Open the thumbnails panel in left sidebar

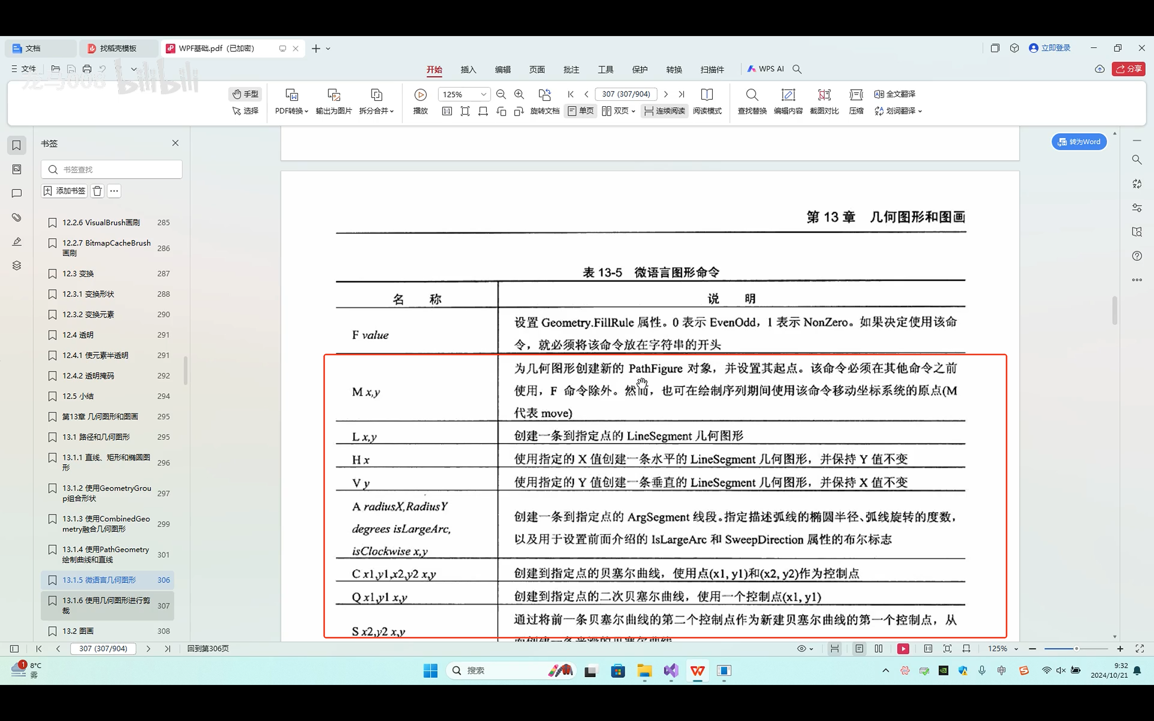click(17, 169)
